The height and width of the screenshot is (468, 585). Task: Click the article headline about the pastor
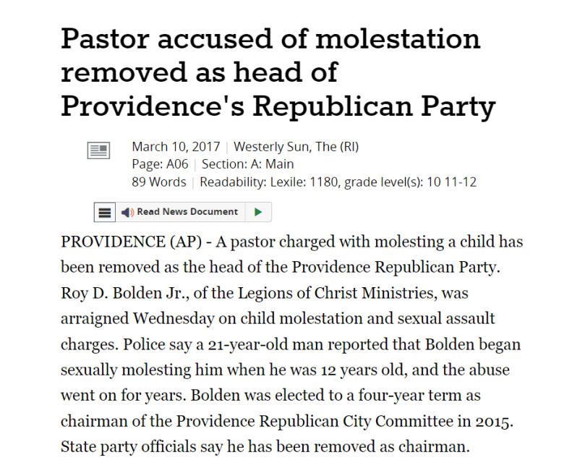point(278,73)
